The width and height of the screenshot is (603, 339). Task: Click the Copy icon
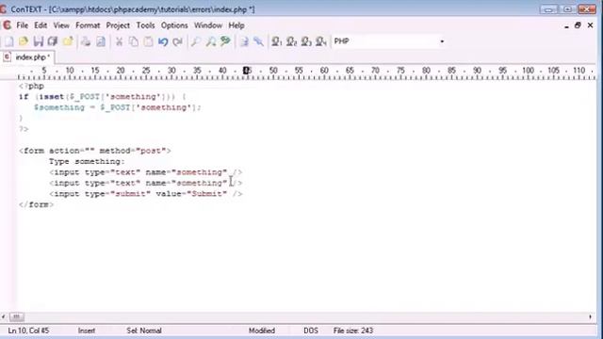click(x=134, y=41)
